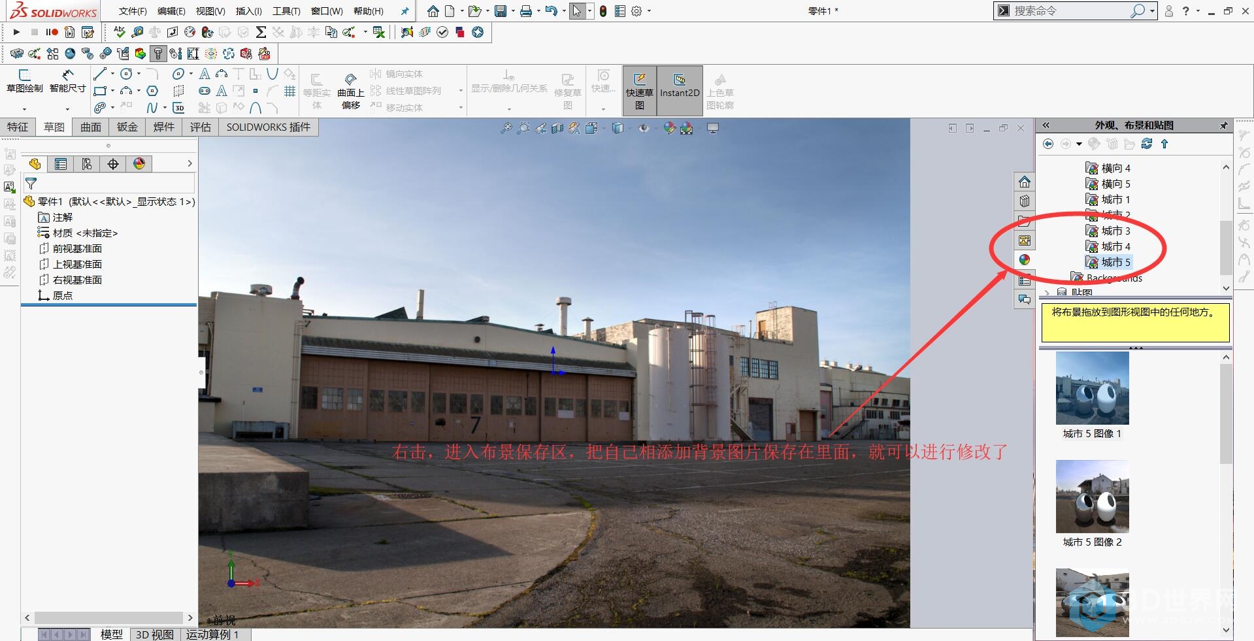Image resolution: width=1254 pixels, height=641 pixels.
Task: Click the feature tree filter field
Action: pyautogui.click(x=109, y=184)
